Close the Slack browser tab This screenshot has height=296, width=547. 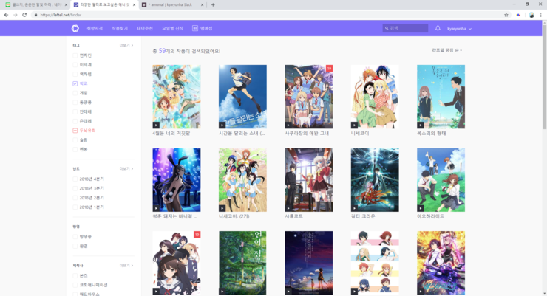click(x=202, y=5)
